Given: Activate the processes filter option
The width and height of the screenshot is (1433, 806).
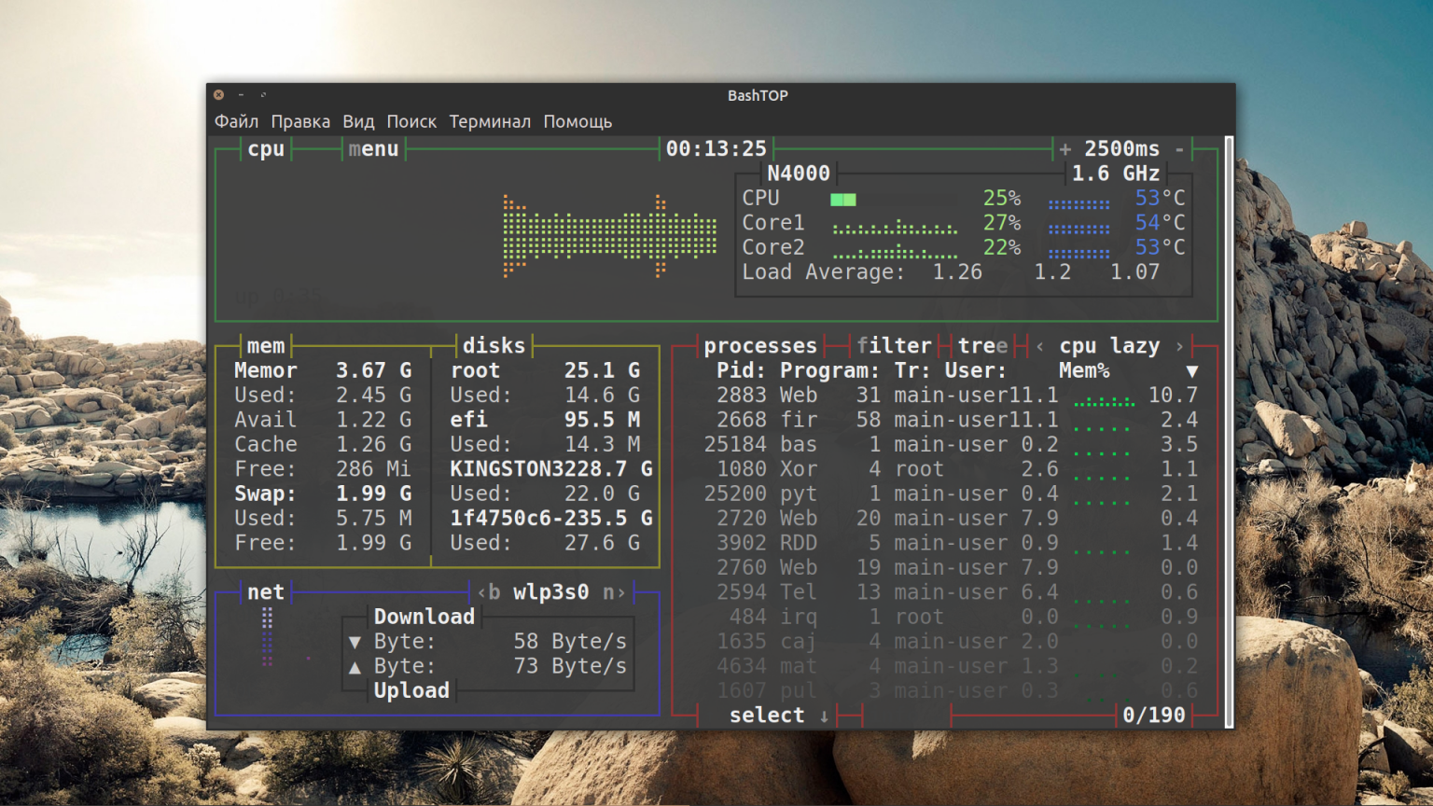Looking at the screenshot, I should [894, 346].
